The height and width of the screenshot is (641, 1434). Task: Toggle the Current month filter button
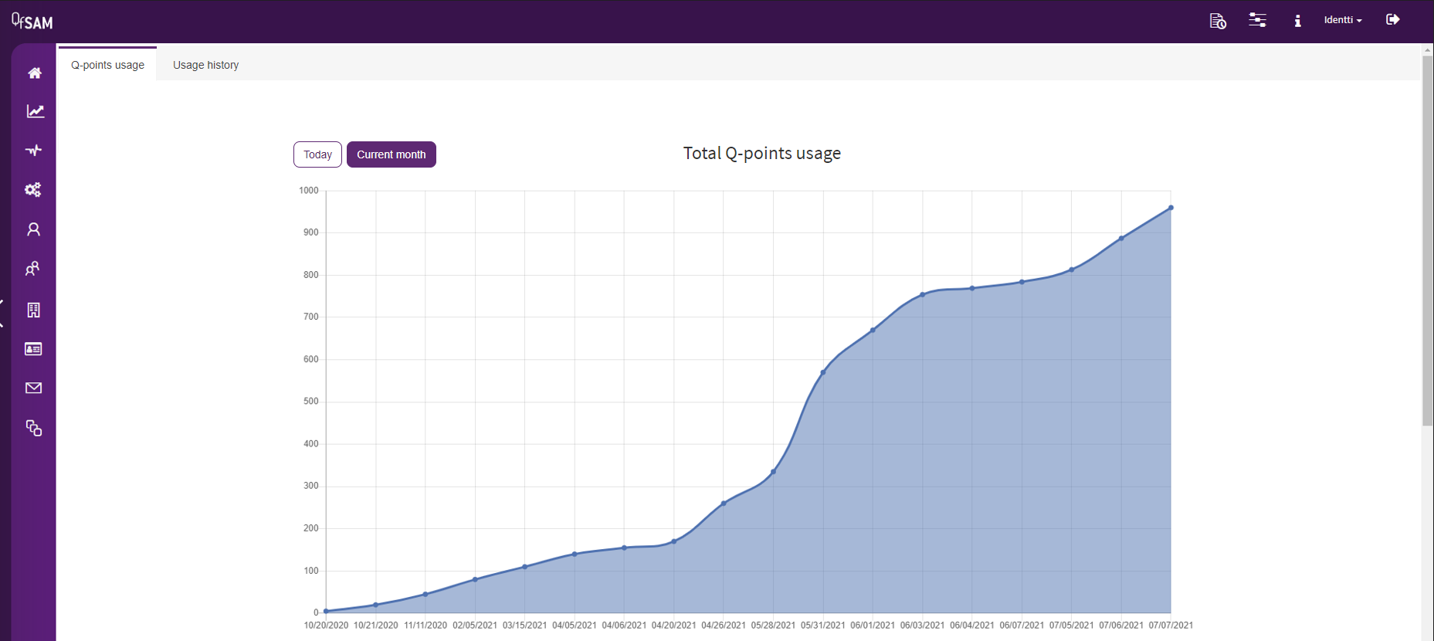391,154
